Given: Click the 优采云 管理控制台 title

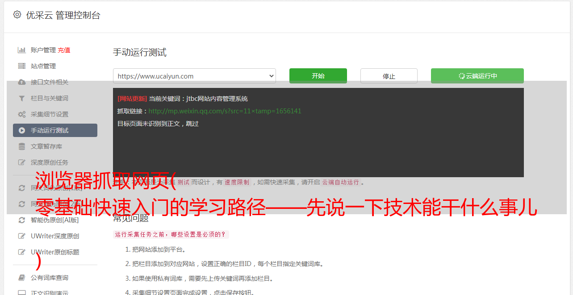Looking at the screenshot, I should coord(63,15).
